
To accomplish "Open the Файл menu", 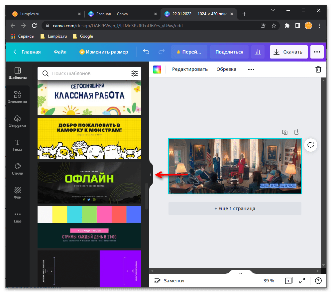I will point(60,52).
